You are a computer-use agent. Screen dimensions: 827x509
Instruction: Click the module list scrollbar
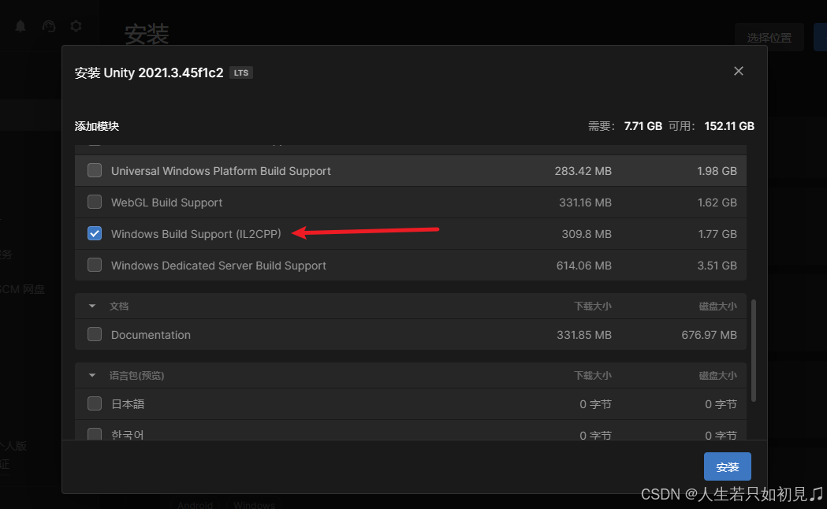pyautogui.click(x=754, y=351)
